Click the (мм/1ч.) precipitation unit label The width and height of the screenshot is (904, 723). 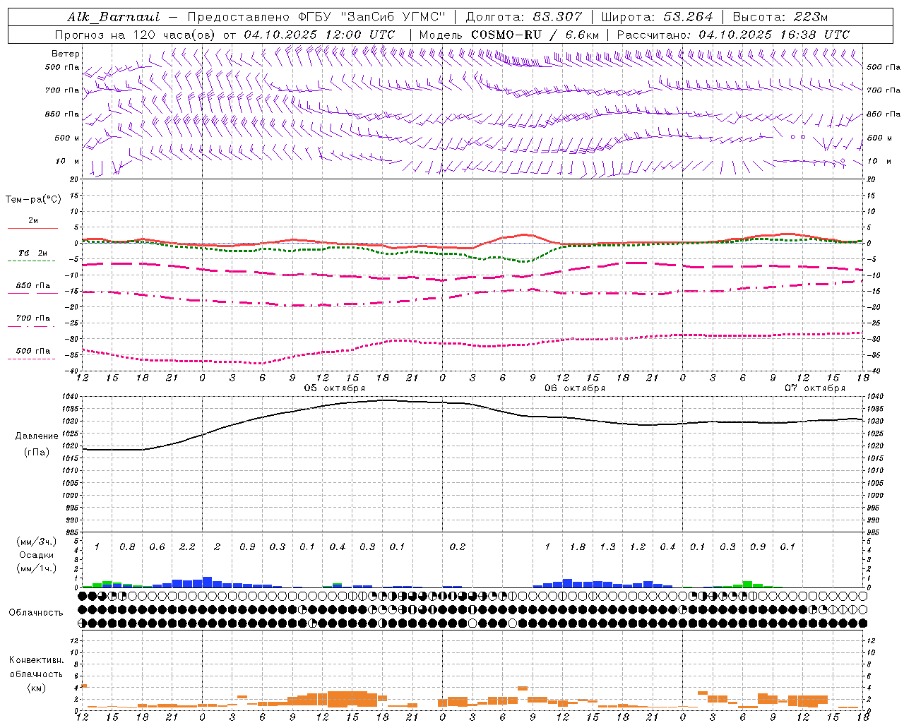click(36, 568)
